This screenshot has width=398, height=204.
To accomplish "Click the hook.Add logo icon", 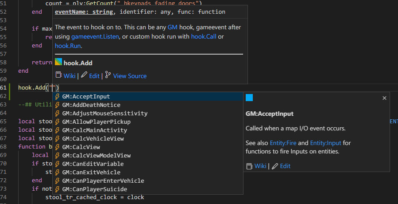I will 58,63.
